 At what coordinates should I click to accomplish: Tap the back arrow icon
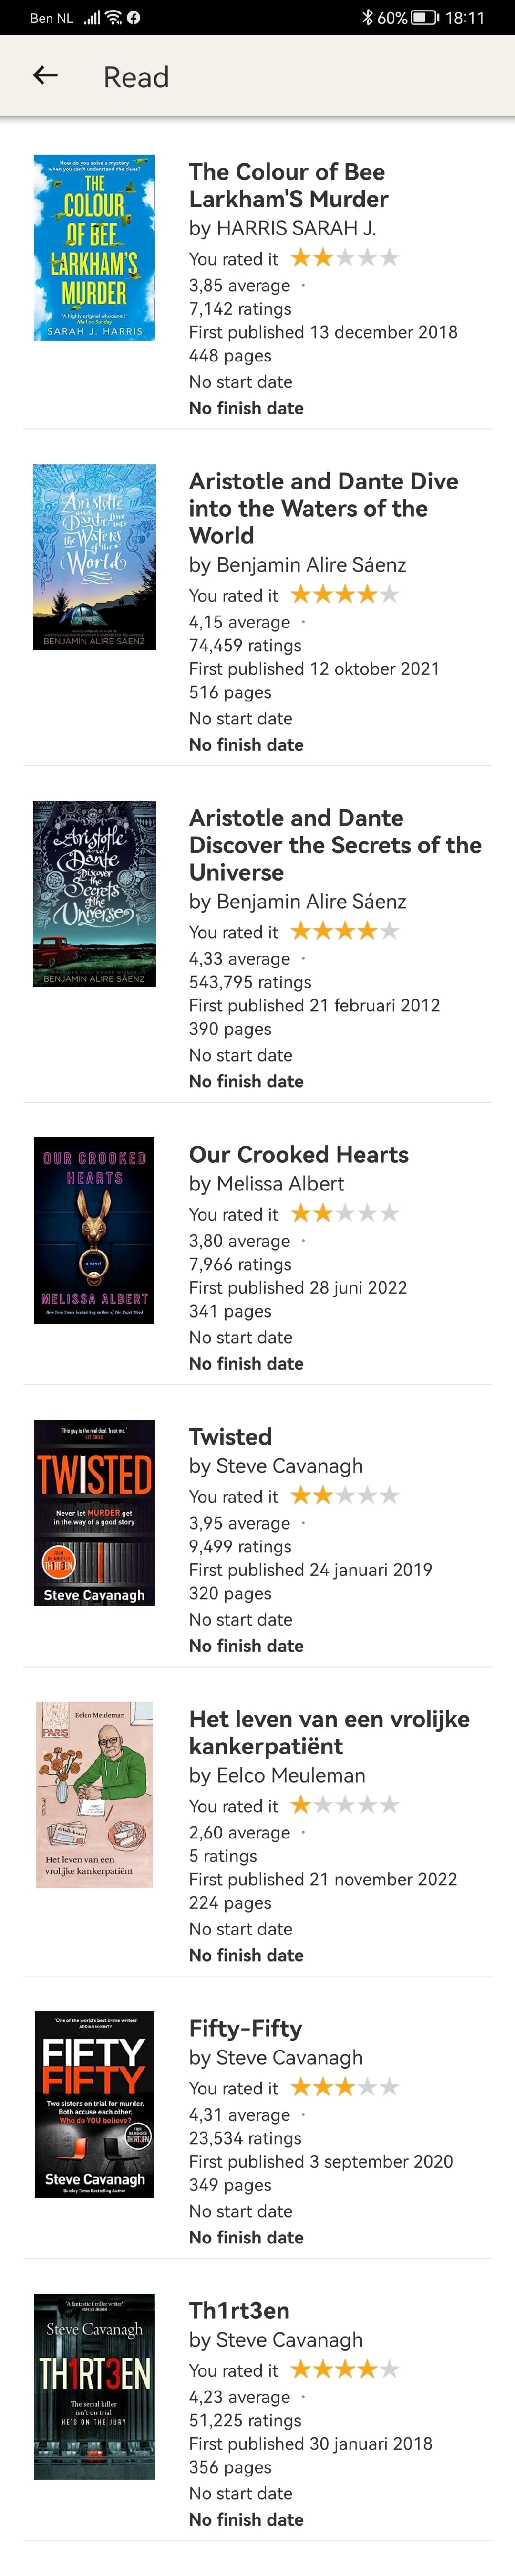45,76
